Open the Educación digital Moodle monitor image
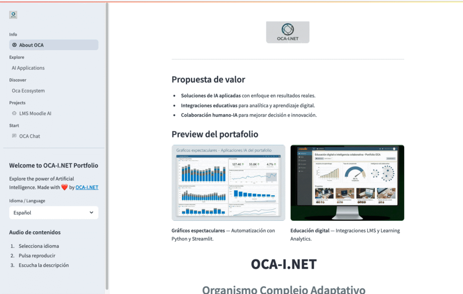Image resolution: width=463 pixels, height=294 pixels. pos(347,182)
